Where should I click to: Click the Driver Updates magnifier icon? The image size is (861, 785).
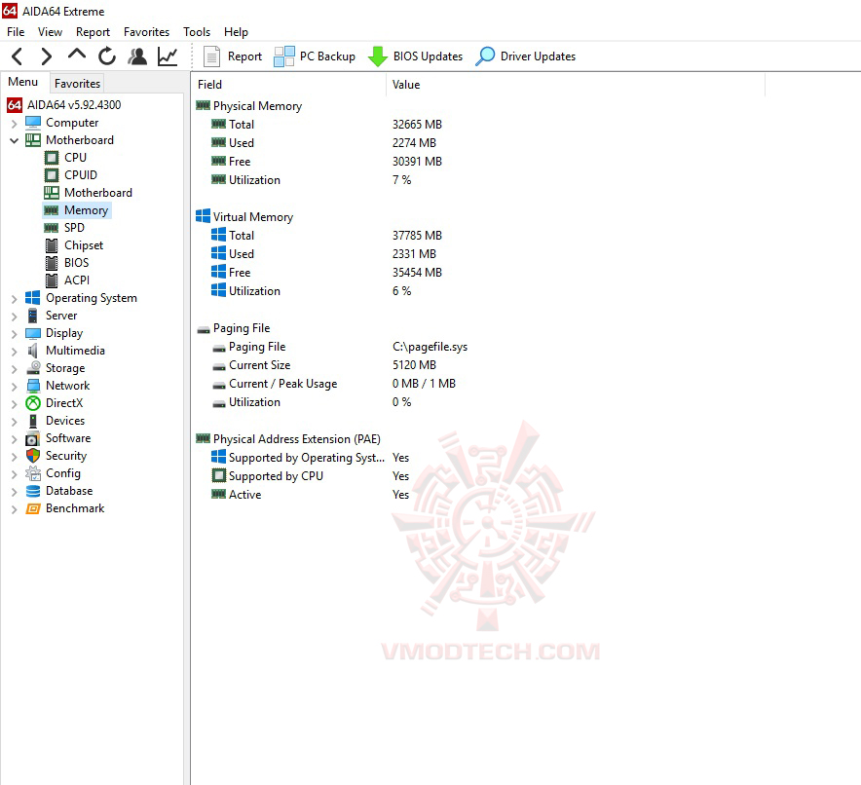click(x=485, y=56)
